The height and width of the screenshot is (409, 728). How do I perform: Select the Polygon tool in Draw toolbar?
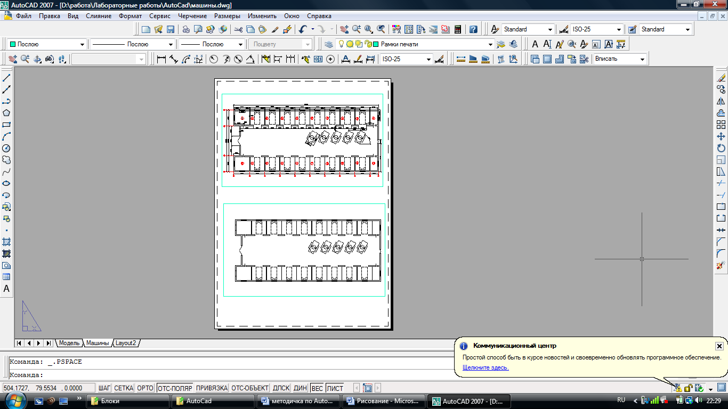pyautogui.click(x=6, y=113)
